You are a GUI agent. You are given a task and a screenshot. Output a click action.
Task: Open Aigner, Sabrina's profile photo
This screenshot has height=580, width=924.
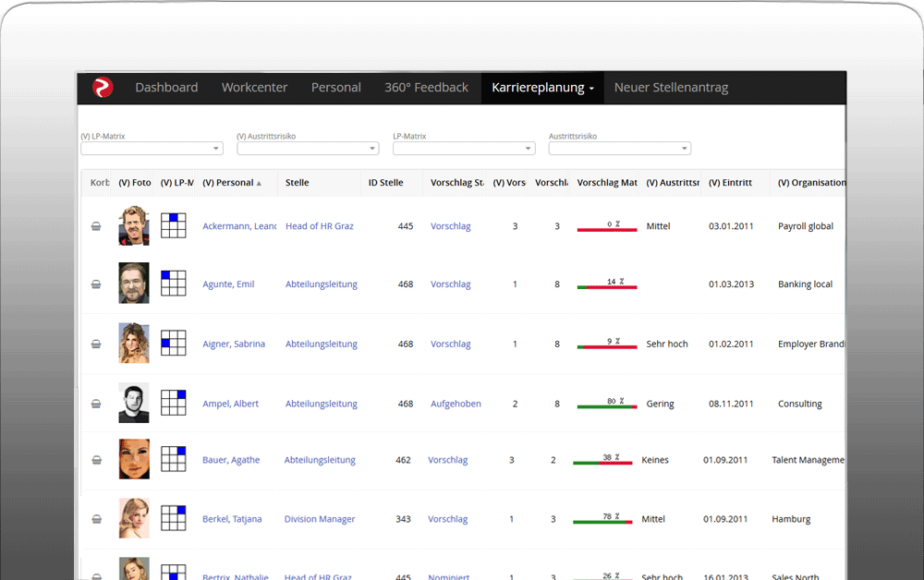coord(134,343)
